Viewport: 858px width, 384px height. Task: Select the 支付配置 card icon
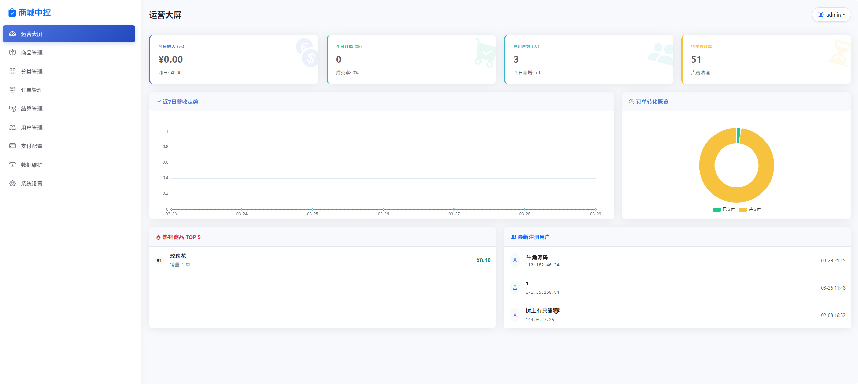[x=12, y=146]
